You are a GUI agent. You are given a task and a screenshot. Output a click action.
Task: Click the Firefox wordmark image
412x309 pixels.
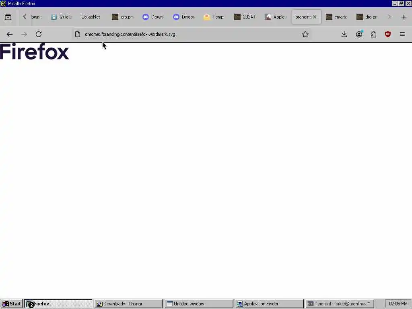(35, 52)
